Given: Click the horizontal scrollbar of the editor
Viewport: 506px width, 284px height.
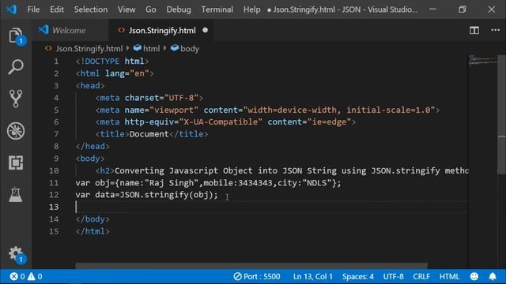Looking at the screenshot, I should click(251, 266).
